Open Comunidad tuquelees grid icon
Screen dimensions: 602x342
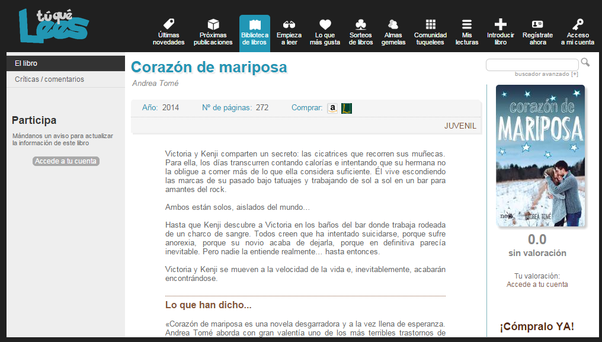coord(430,24)
